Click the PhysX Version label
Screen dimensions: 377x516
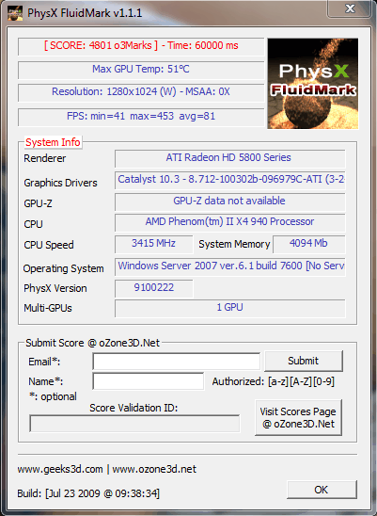click(55, 288)
